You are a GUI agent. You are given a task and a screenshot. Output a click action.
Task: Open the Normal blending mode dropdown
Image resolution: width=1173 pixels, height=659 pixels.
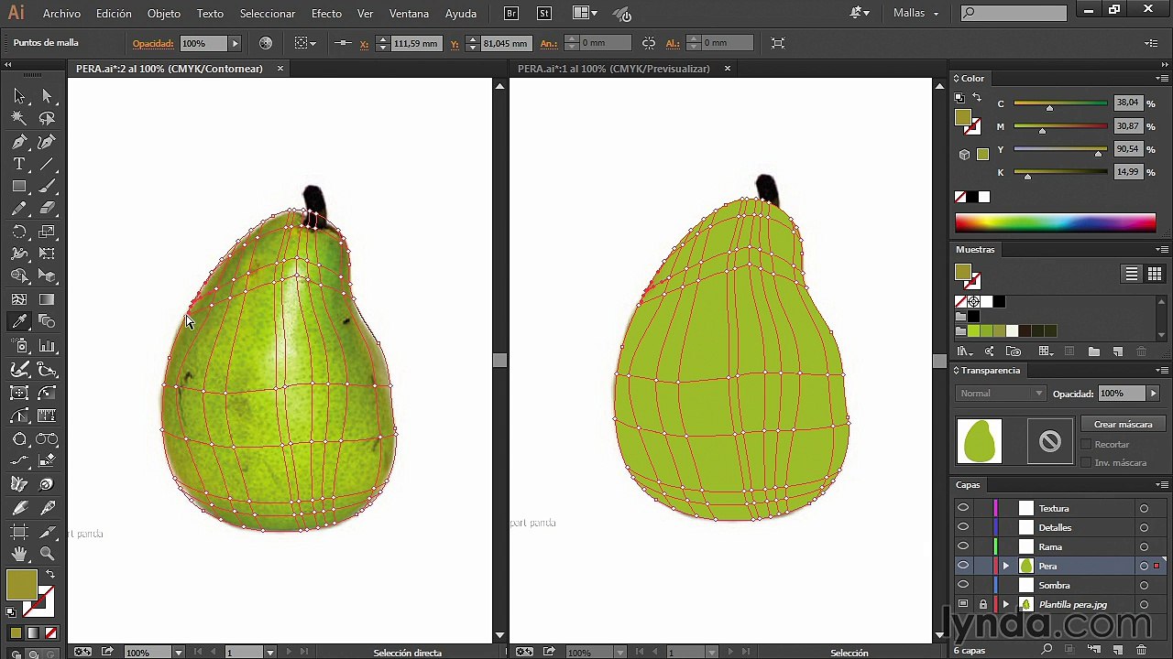(x=1001, y=394)
